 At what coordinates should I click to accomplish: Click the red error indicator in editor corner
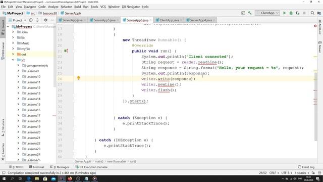coord(315,26)
